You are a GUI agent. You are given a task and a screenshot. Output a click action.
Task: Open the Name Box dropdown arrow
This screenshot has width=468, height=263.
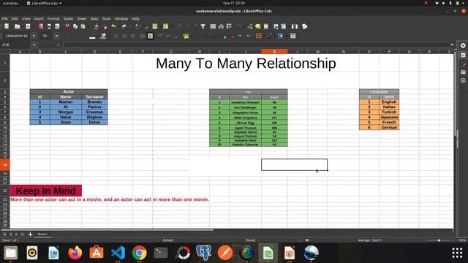tap(34, 45)
